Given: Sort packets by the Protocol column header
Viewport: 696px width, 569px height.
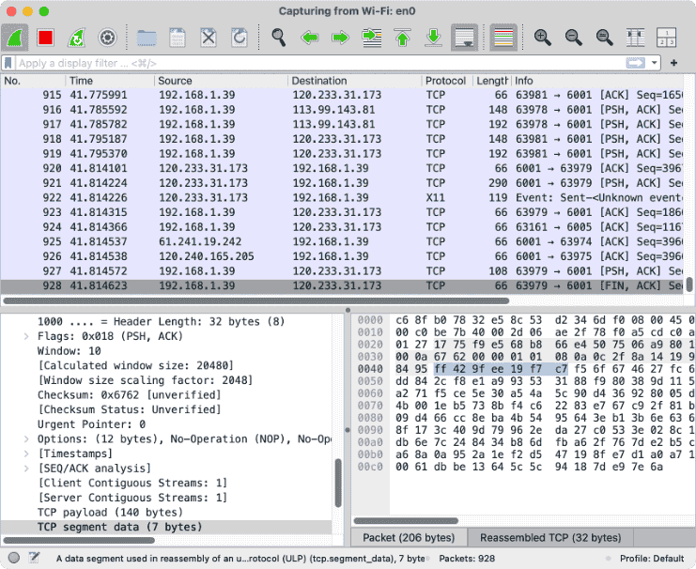Looking at the screenshot, I should click(444, 81).
